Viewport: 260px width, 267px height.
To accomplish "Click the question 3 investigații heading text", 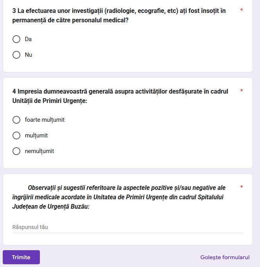I will click(x=119, y=15).
